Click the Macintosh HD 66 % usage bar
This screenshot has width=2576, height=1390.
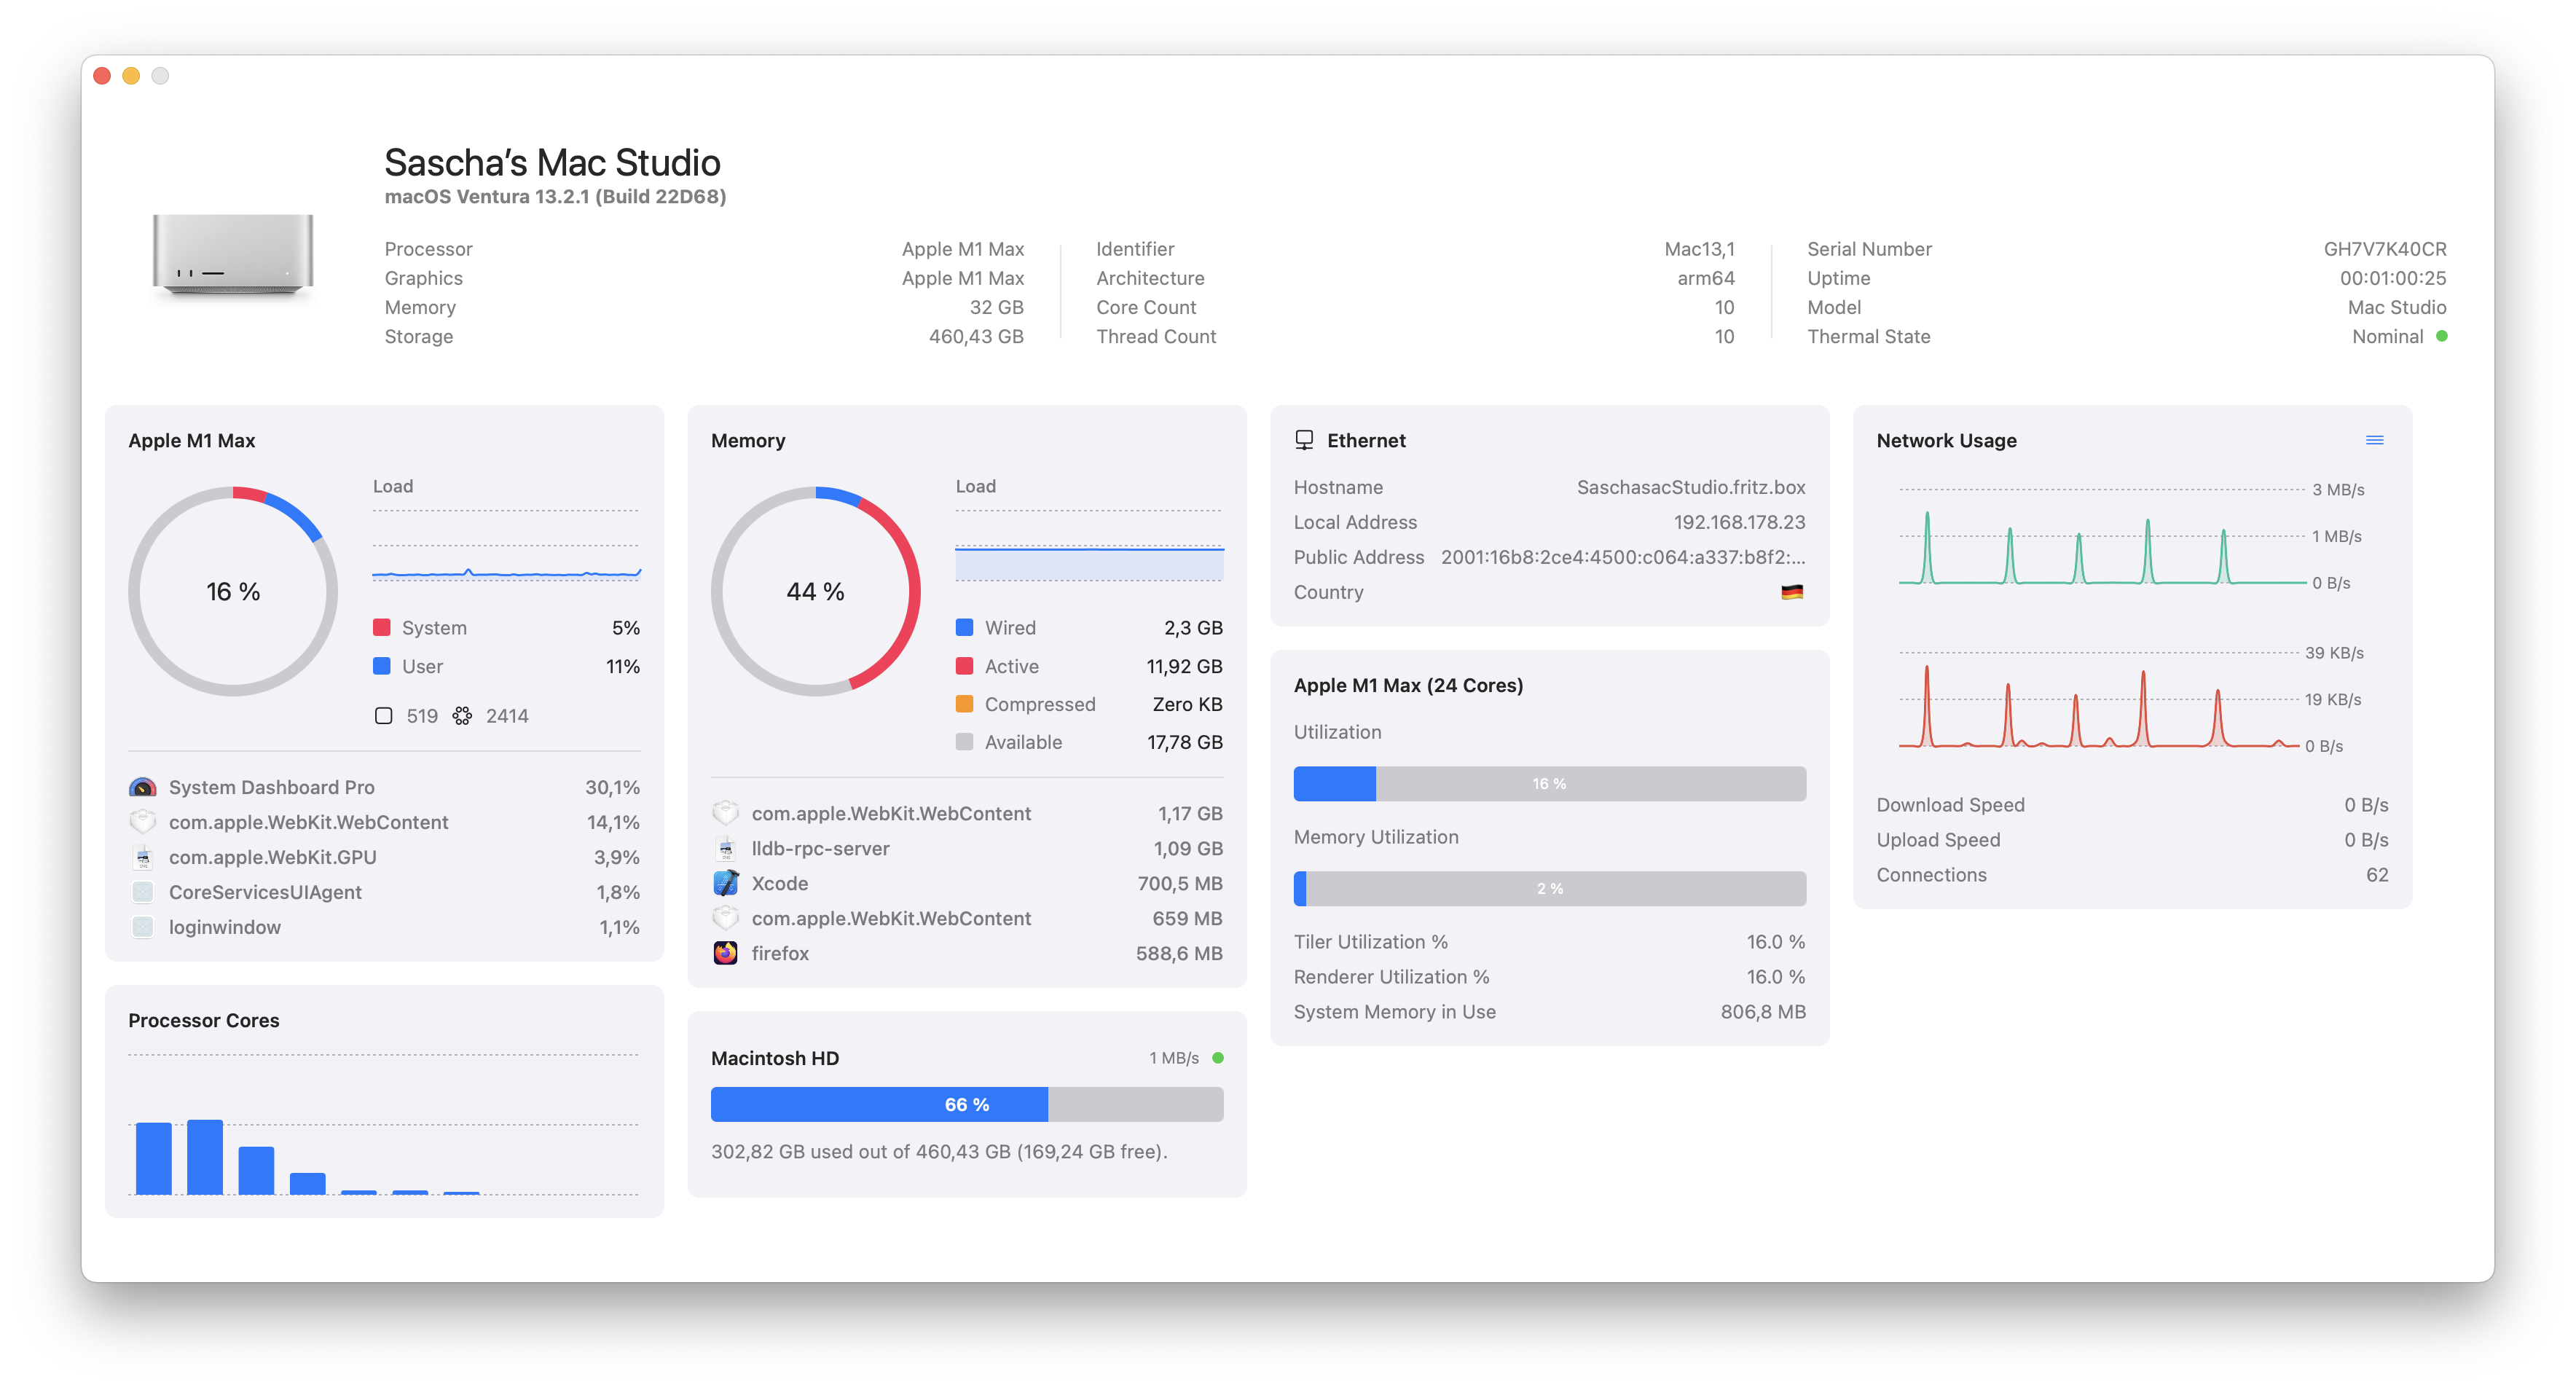click(x=967, y=1104)
